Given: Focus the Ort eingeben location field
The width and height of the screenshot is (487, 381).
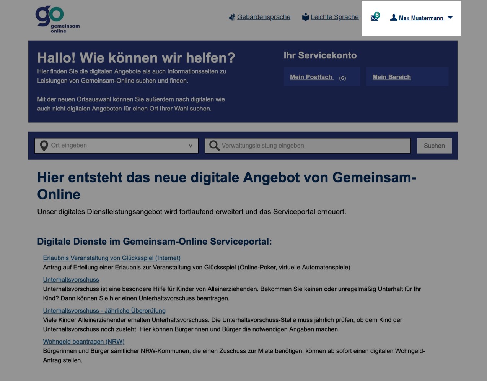Looking at the screenshot, I should pos(116,146).
